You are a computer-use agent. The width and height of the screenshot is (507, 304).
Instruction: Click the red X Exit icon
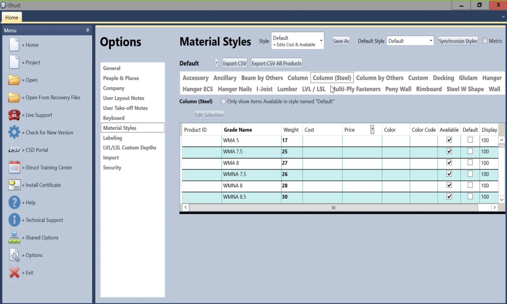[14, 273]
